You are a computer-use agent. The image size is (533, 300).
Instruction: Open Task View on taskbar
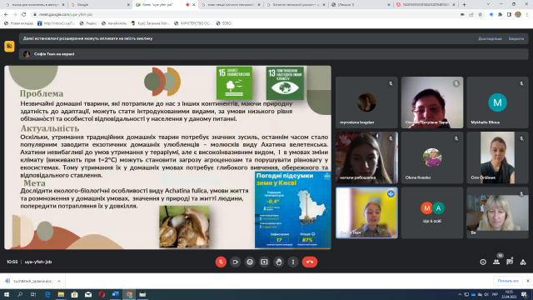tap(33, 294)
